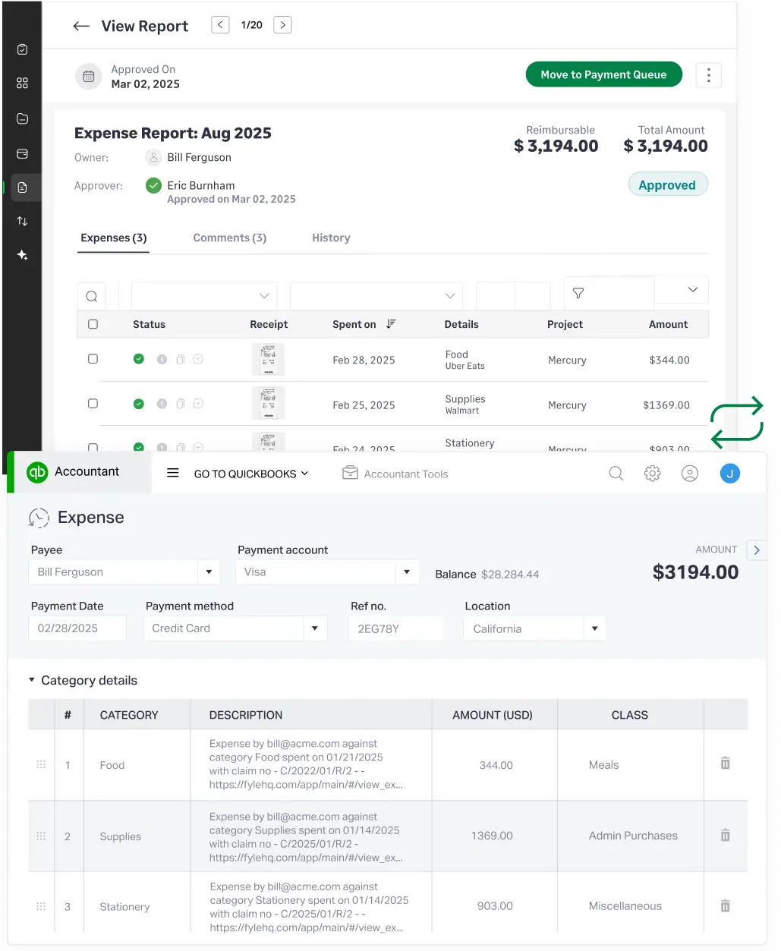Expand the Payee dropdown for Bill Ferguson
Image resolution: width=781 pixels, height=951 pixels.
click(209, 572)
